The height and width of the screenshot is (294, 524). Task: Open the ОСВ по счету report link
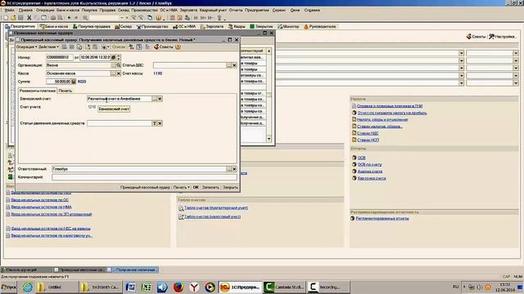click(369, 165)
